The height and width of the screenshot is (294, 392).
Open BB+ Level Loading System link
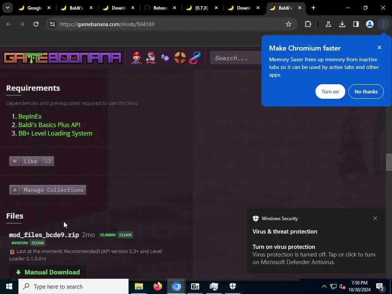[x=55, y=133]
